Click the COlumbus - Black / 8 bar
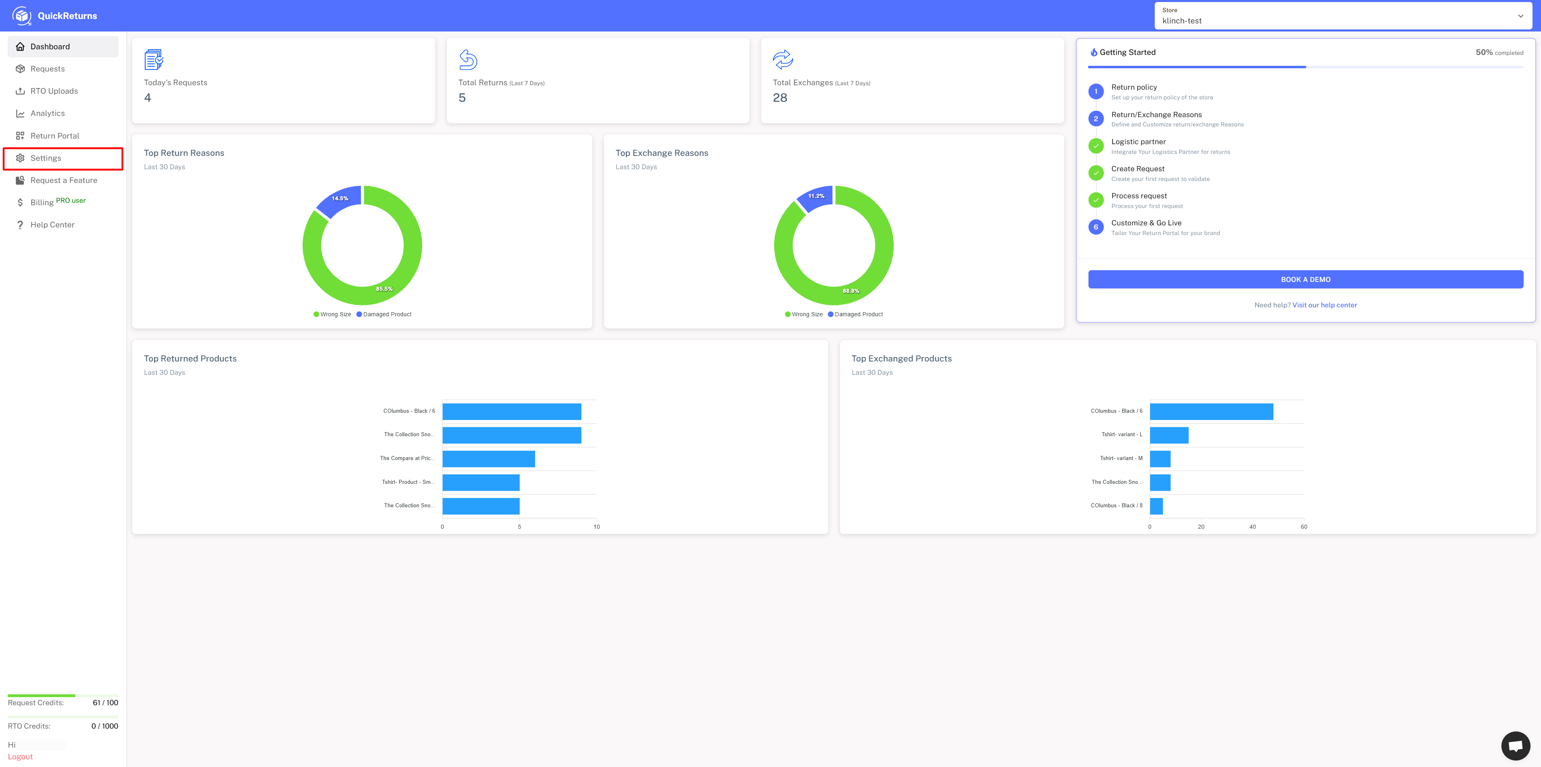 [1156, 506]
